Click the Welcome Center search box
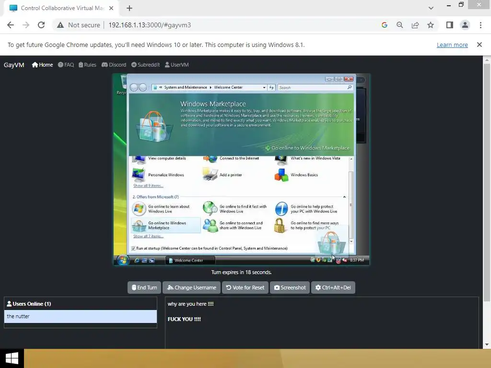 pyautogui.click(x=315, y=88)
